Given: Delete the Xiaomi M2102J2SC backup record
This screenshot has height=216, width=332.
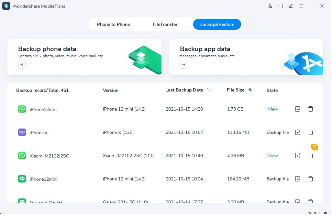Looking at the screenshot, I should tap(310, 156).
